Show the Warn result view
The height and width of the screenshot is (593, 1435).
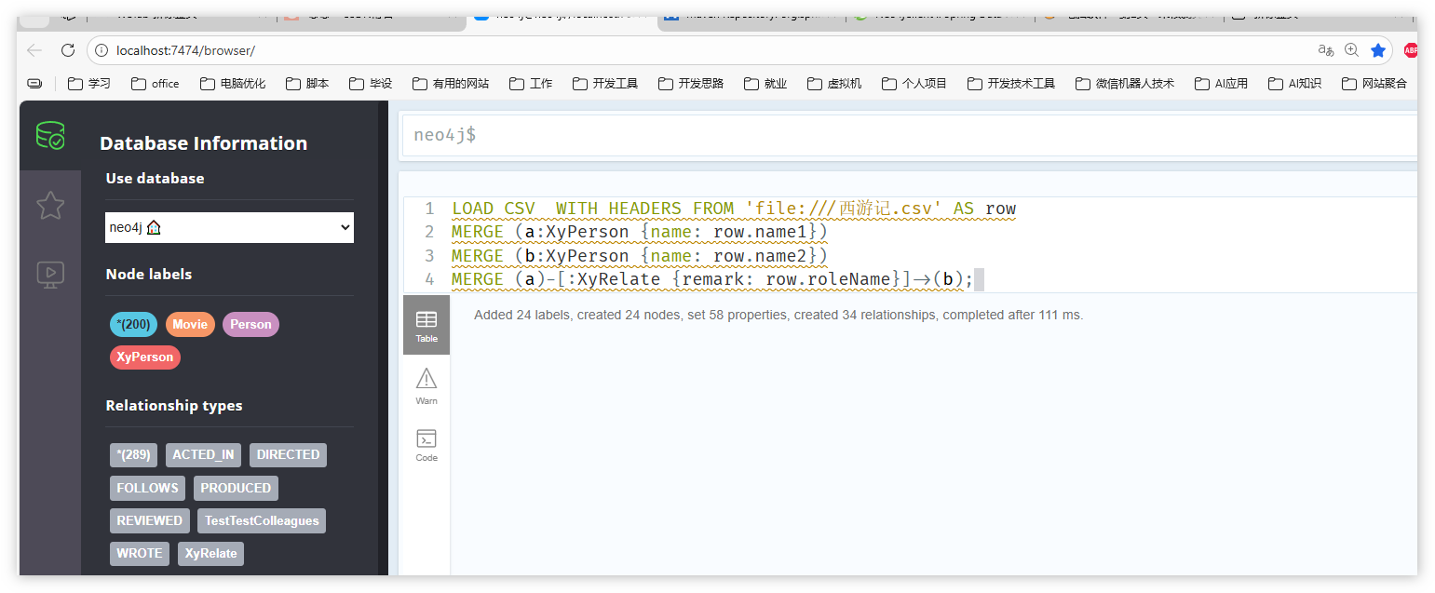pyautogui.click(x=426, y=386)
